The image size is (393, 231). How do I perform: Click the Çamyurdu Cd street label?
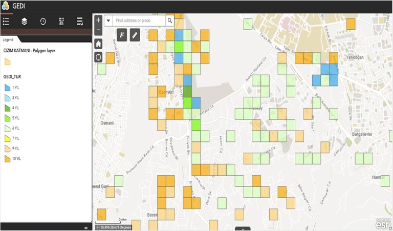(340, 147)
